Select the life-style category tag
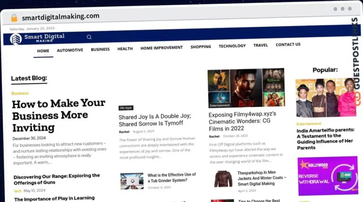 click(126, 108)
